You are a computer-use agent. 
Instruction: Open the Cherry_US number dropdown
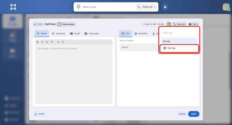point(146,7)
